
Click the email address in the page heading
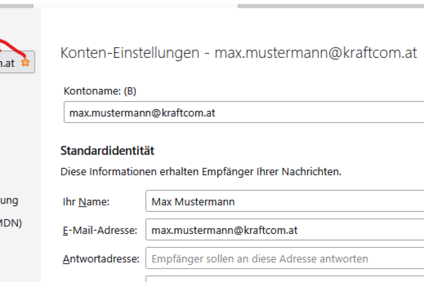click(x=316, y=53)
